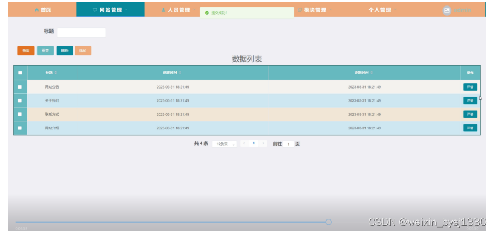Open the 首页 home menu item
The image size is (495, 233).
coord(42,10)
